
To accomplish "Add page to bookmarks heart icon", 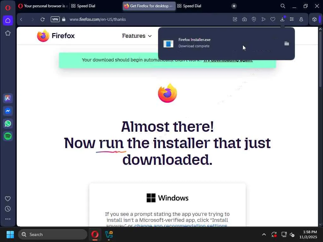I will click(x=273, y=19).
